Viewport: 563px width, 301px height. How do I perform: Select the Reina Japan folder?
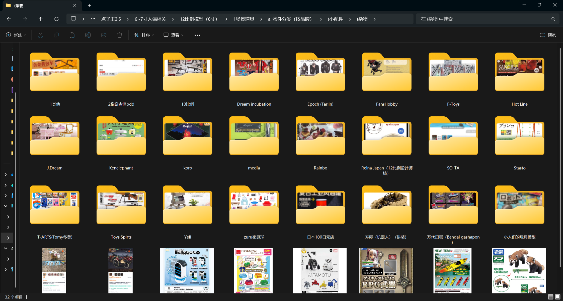pyautogui.click(x=387, y=145)
